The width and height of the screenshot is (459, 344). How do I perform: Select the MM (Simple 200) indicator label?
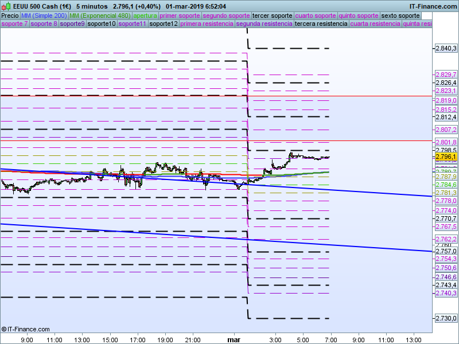(x=44, y=15)
